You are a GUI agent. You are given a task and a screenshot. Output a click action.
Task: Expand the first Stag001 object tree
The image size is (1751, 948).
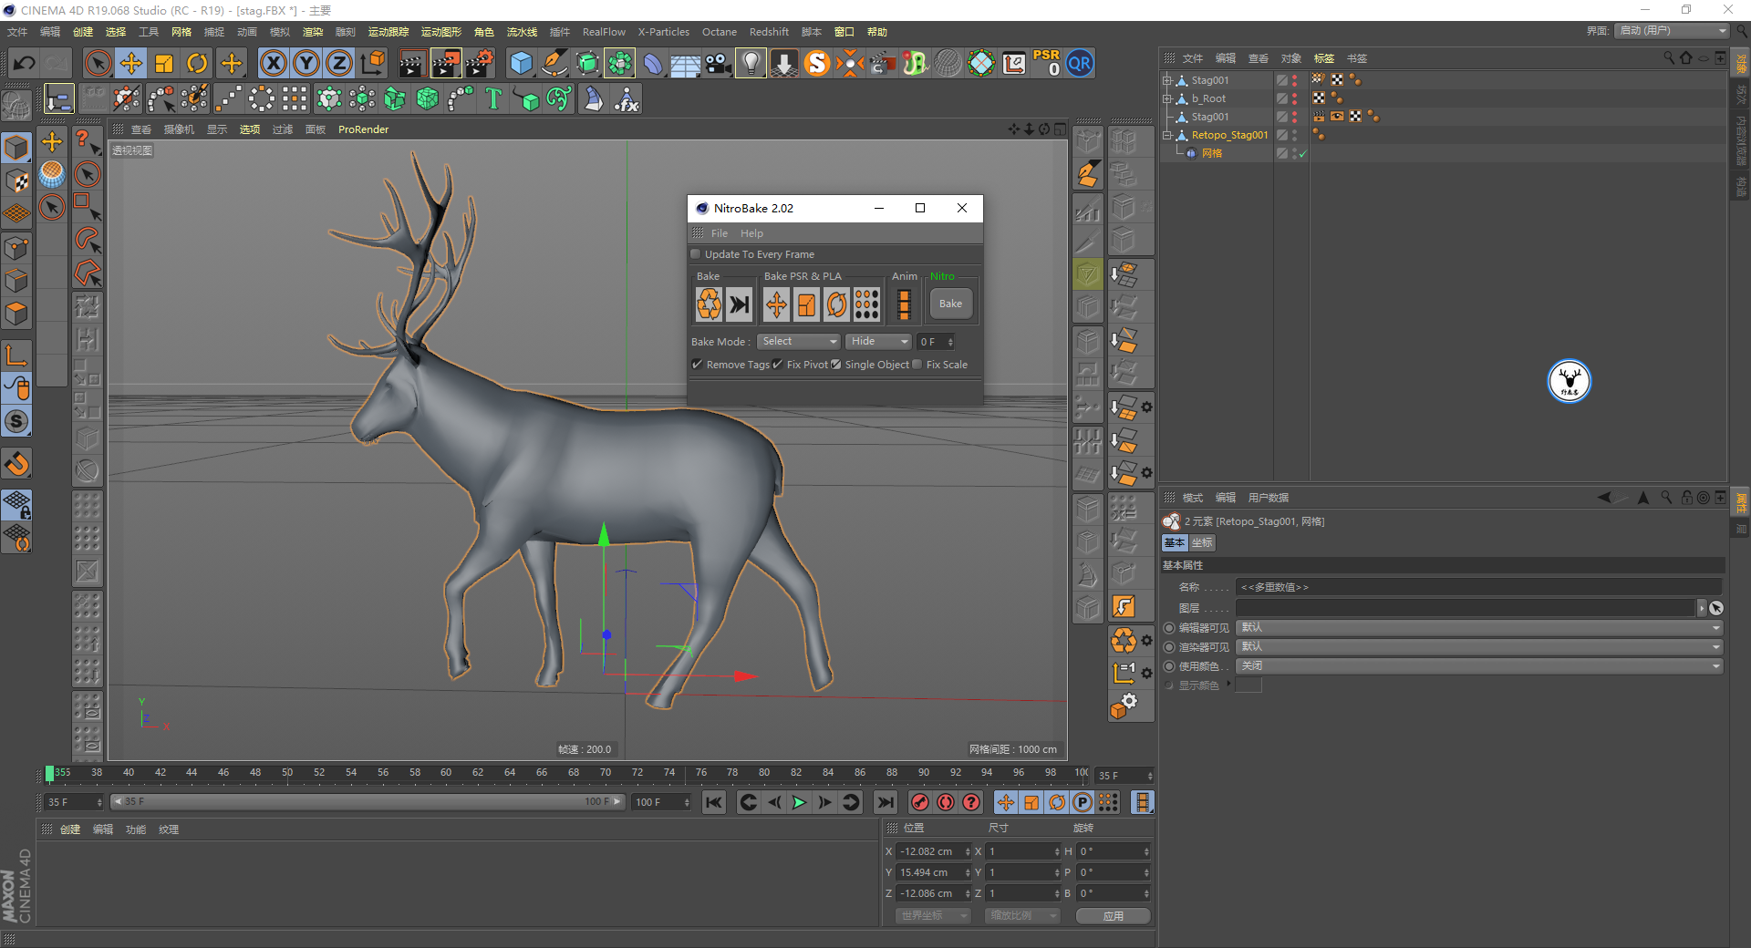click(1166, 80)
